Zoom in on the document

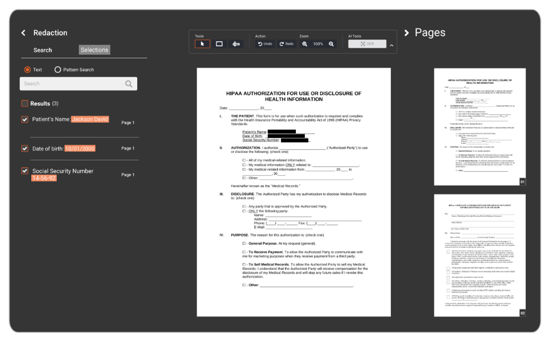(305, 44)
